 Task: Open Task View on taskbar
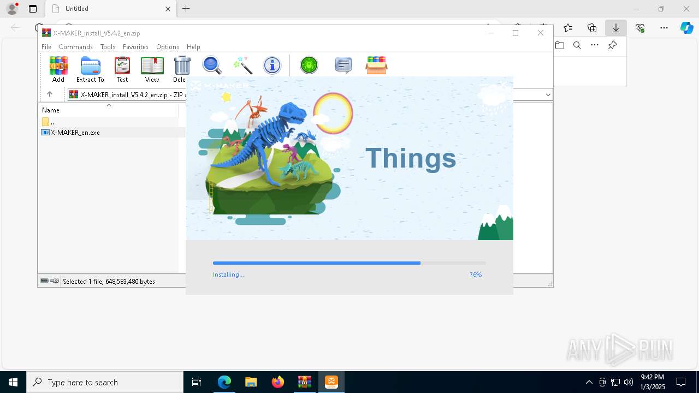(x=197, y=382)
